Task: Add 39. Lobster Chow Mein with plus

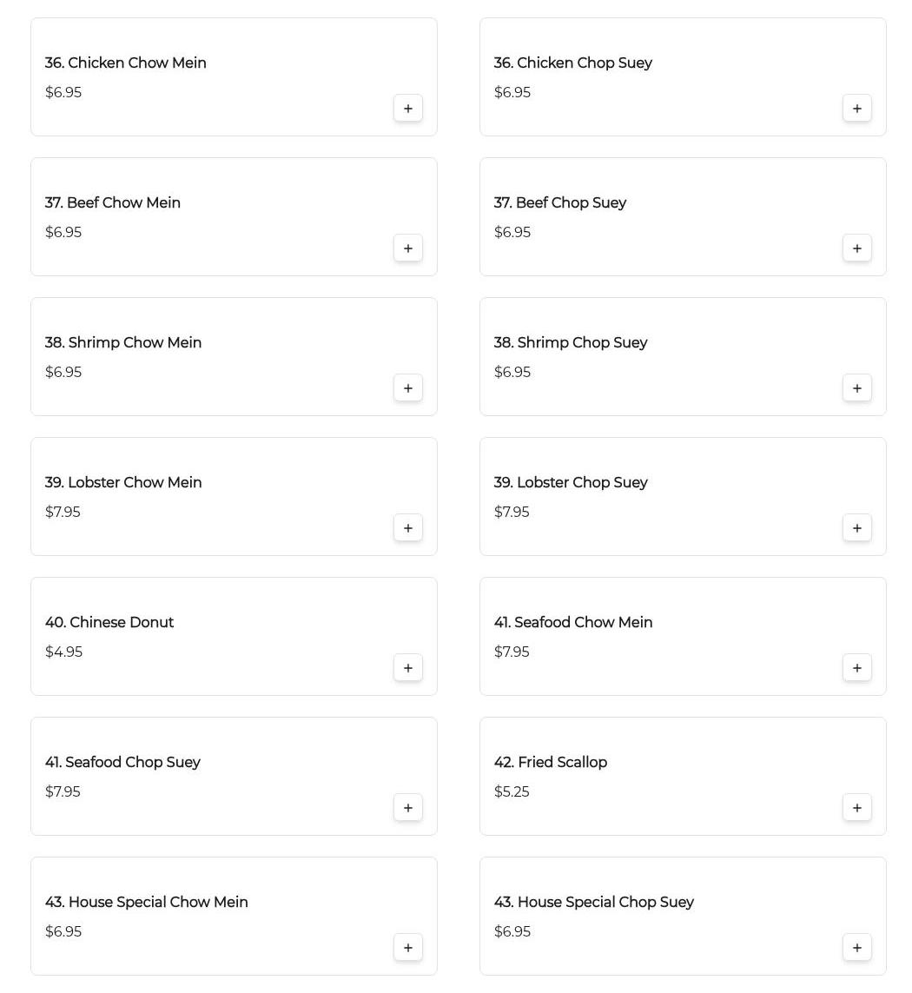Action: [x=408, y=528]
